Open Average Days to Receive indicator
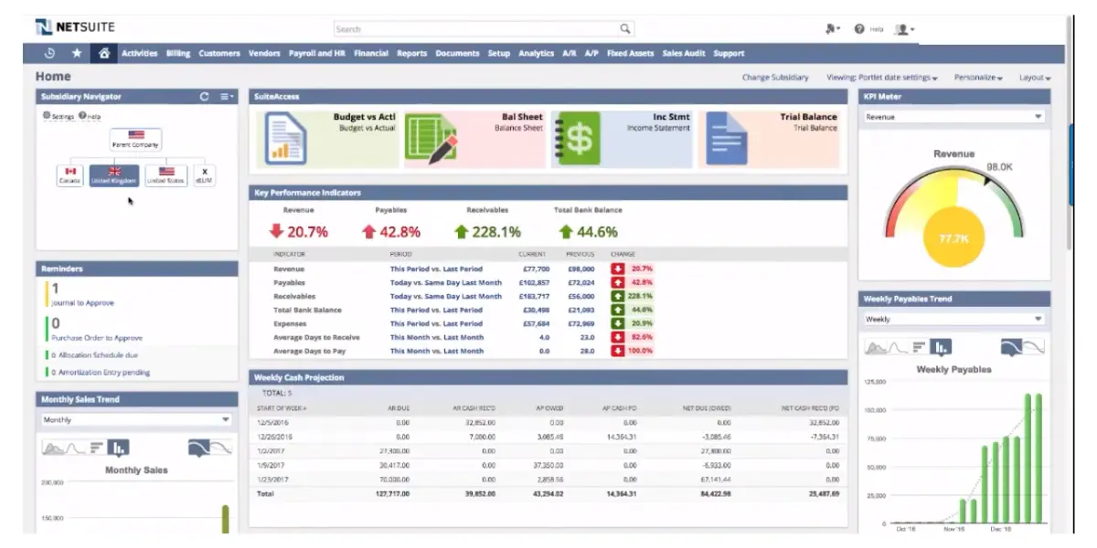The height and width of the screenshot is (548, 1097). point(316,337)
